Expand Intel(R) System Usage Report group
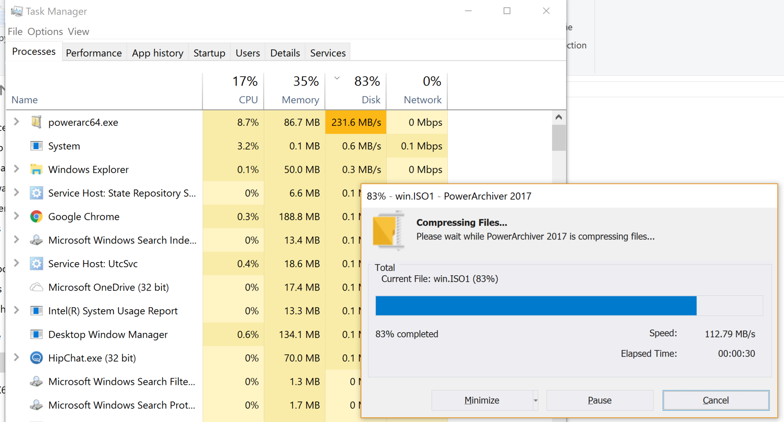784x422 pixels. click(x=17, y=310)
